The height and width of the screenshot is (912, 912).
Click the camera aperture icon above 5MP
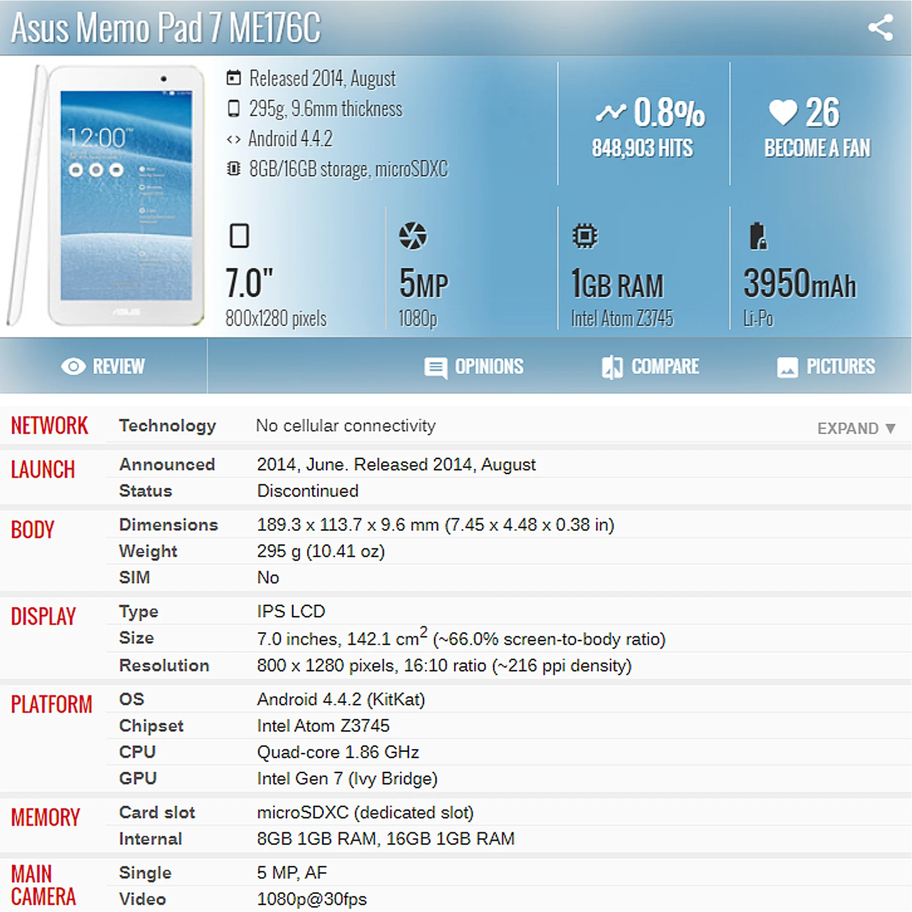pos(413,236)
